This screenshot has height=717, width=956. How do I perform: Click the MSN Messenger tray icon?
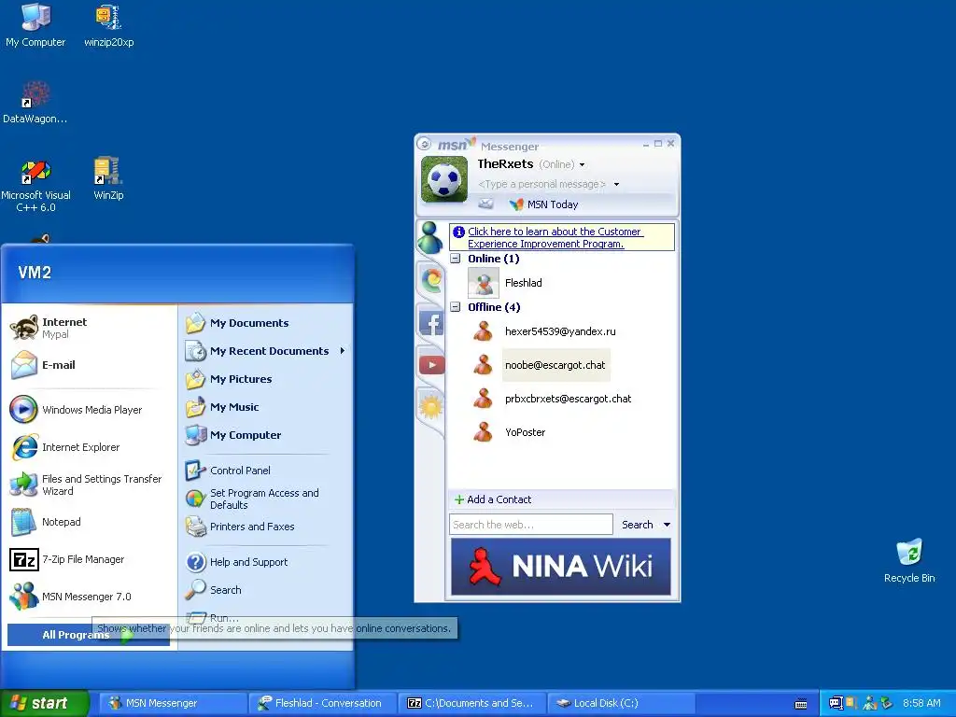click(x=870, y=704)
